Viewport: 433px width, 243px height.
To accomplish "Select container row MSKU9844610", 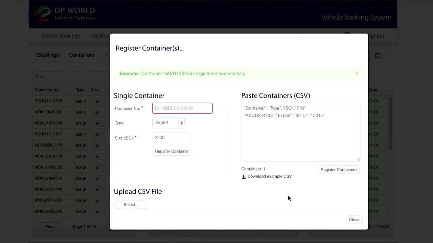I will point(48,178).
